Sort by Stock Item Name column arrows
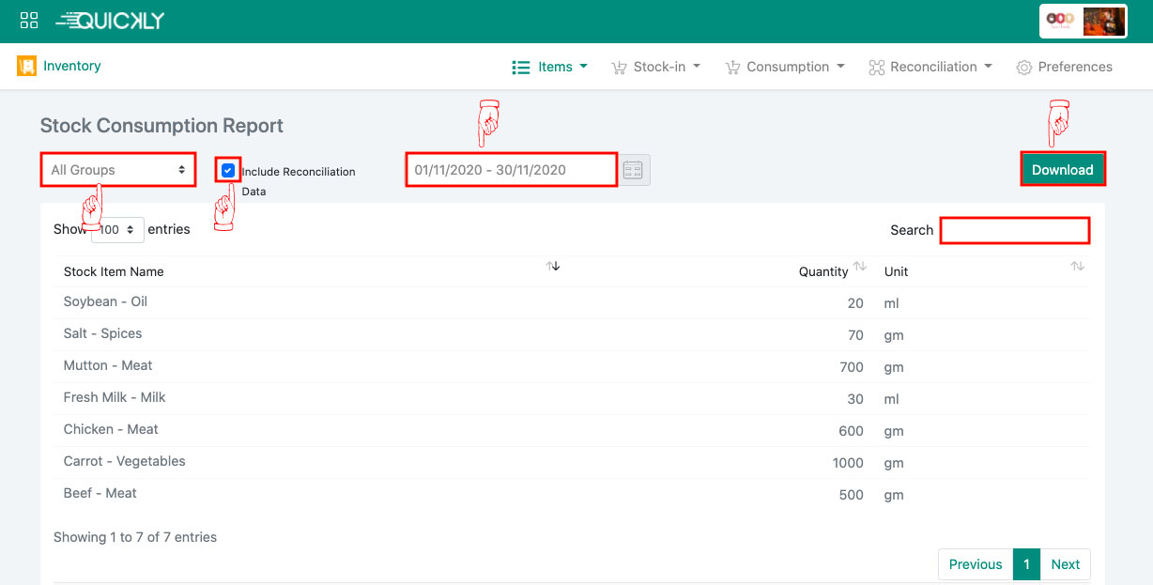The height and width of the screenshot is (585, 1153). [x=553, y=267]
